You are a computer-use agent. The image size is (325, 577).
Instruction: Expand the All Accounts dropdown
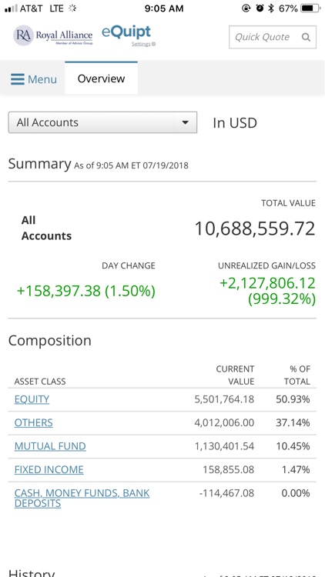[x=102, y=122]
